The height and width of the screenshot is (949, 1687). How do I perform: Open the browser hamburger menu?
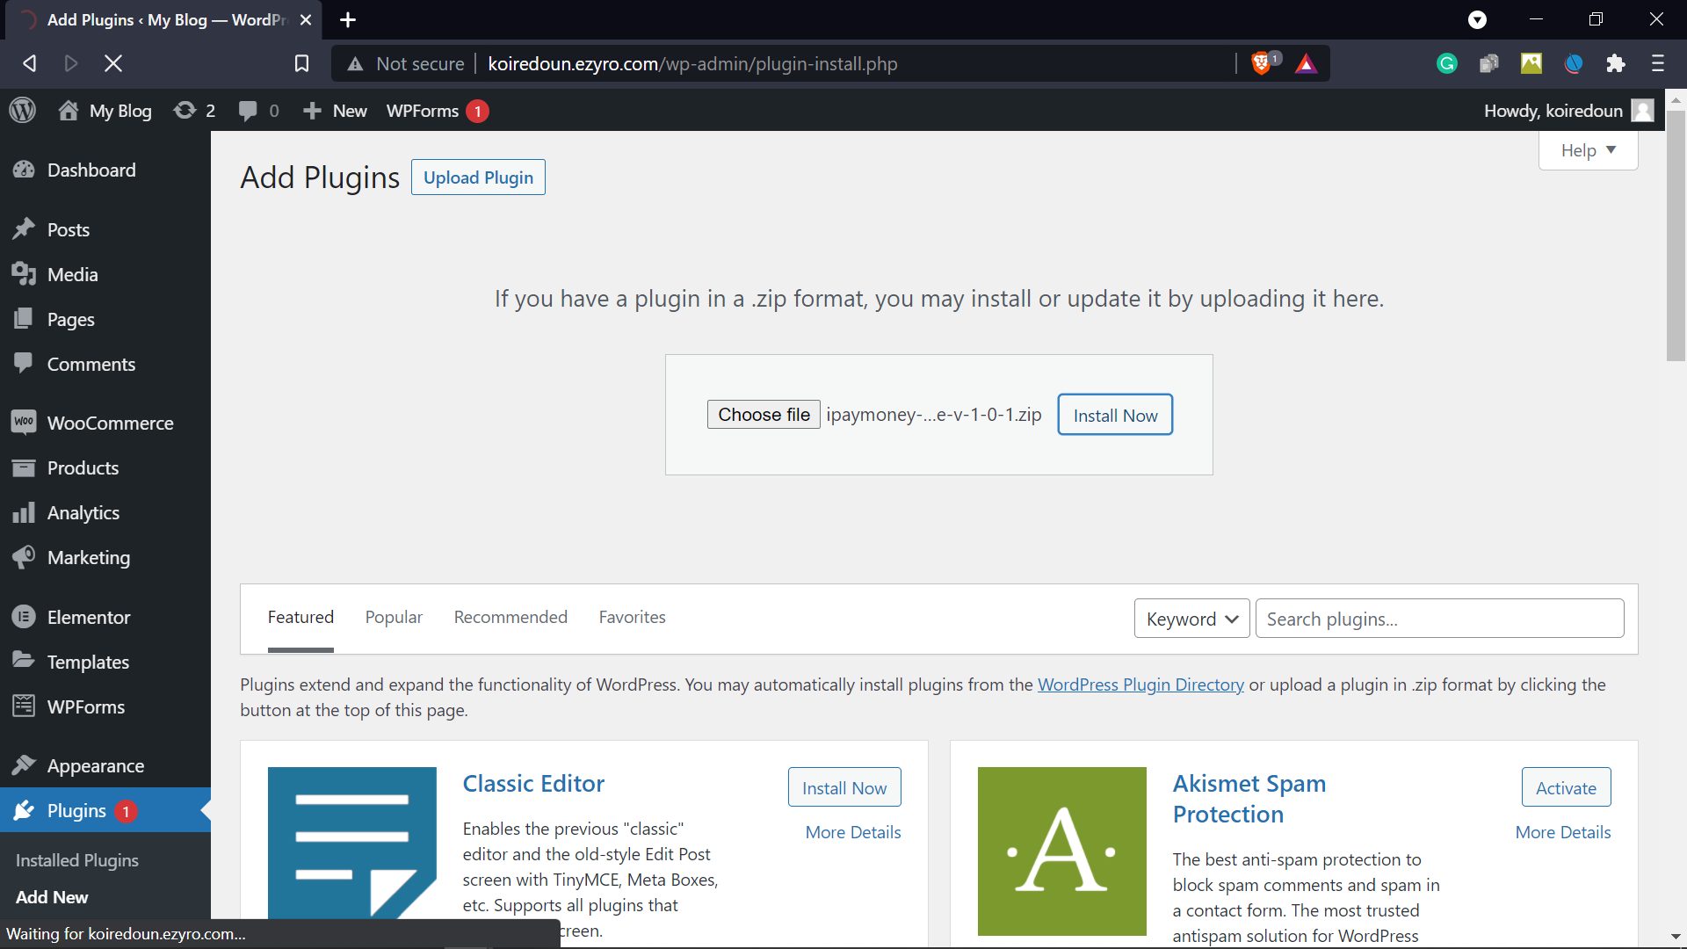[x=1657, y=63]
